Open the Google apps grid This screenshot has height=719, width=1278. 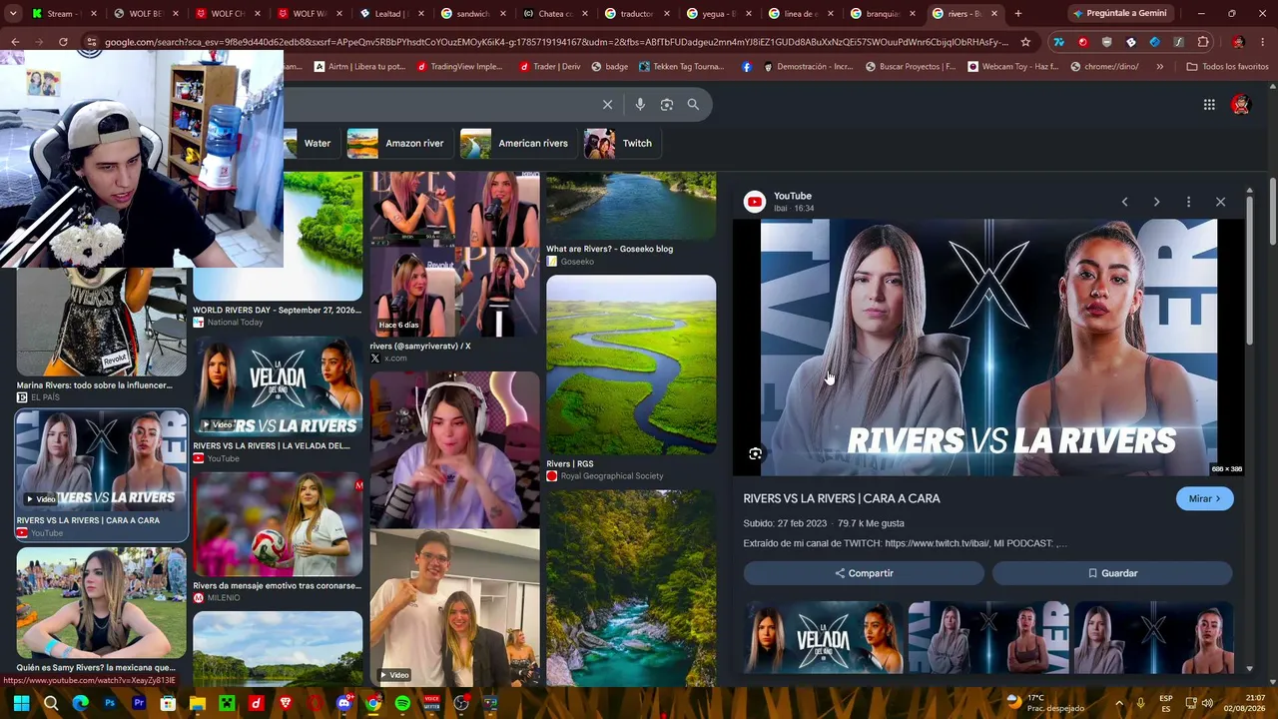click(1209, 104)
